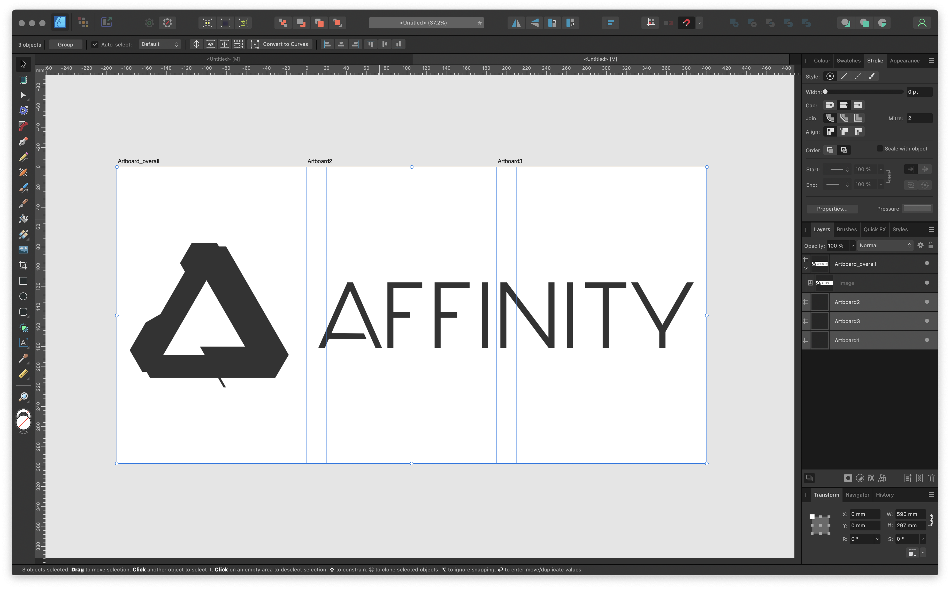Select the Move tool
950x589 pixels.
point(24,64)
